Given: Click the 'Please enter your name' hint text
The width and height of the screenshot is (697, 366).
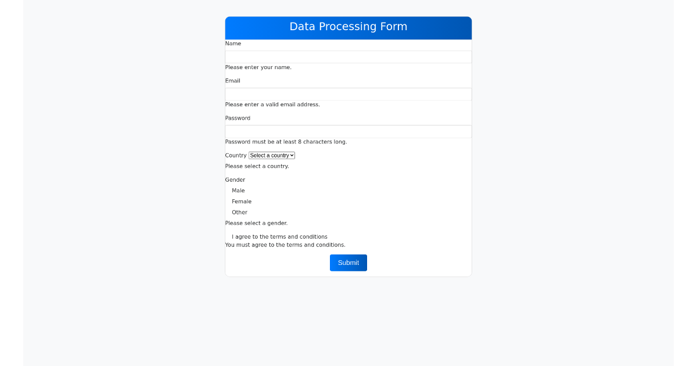Looking at the screenshot, I should [x=258, y=67].
